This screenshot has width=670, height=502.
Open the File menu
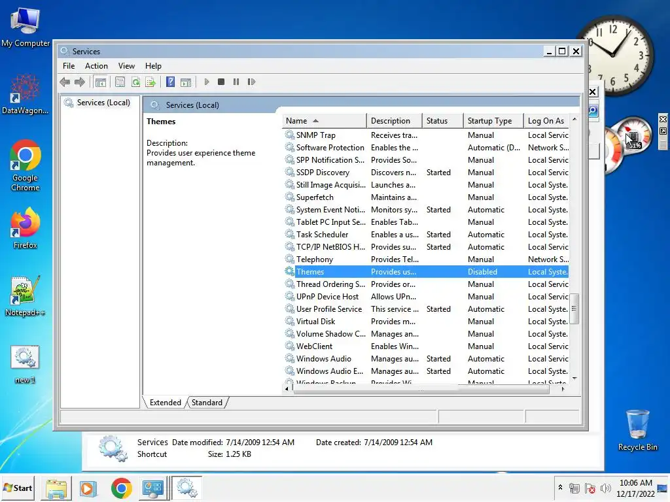69,66
